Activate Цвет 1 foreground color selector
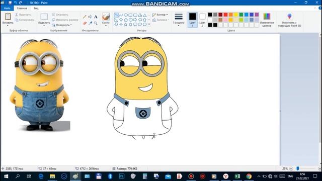Screen dimensions: 322x181 [x=192, y=20]
